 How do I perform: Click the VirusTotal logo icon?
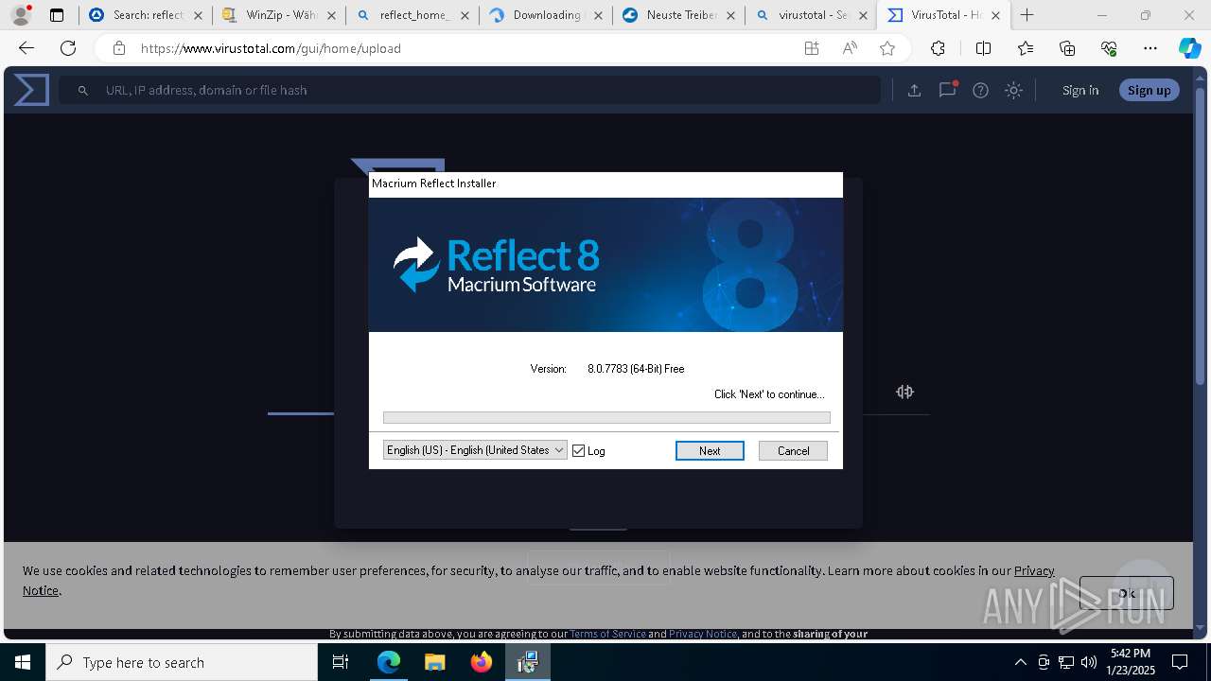pyautogui.click(x=31, y=90)
